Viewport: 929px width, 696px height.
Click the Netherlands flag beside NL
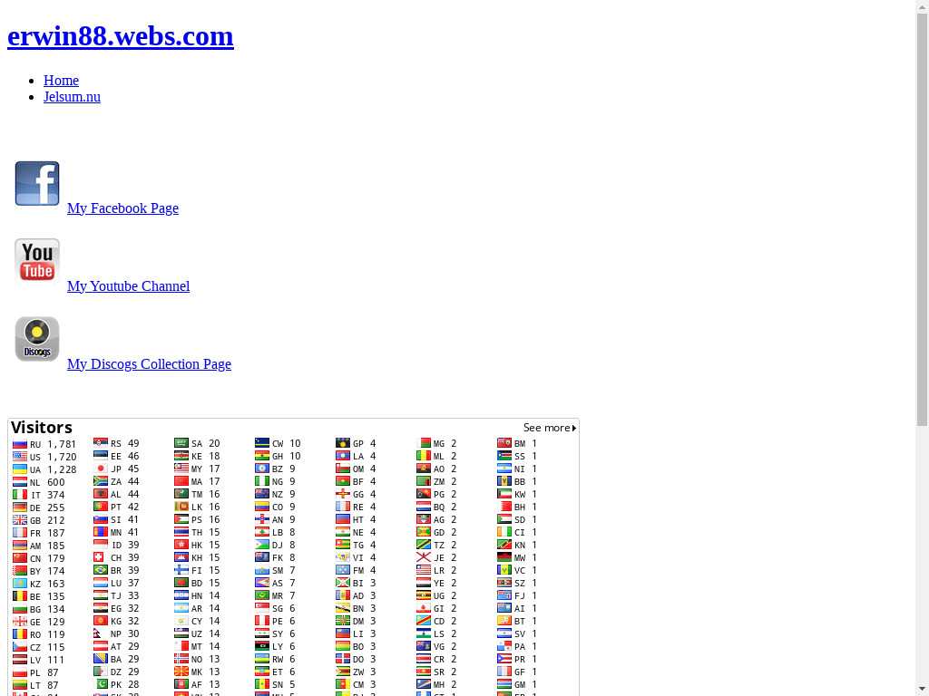tap(20, 482)
